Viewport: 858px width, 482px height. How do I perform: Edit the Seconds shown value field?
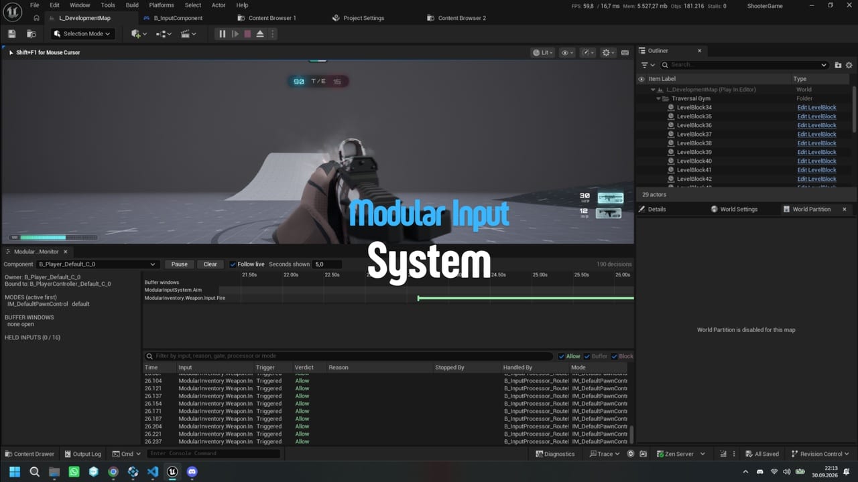click(327, 264)
